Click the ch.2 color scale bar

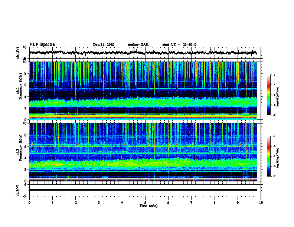pyautogui.click(x=268, y=156)
